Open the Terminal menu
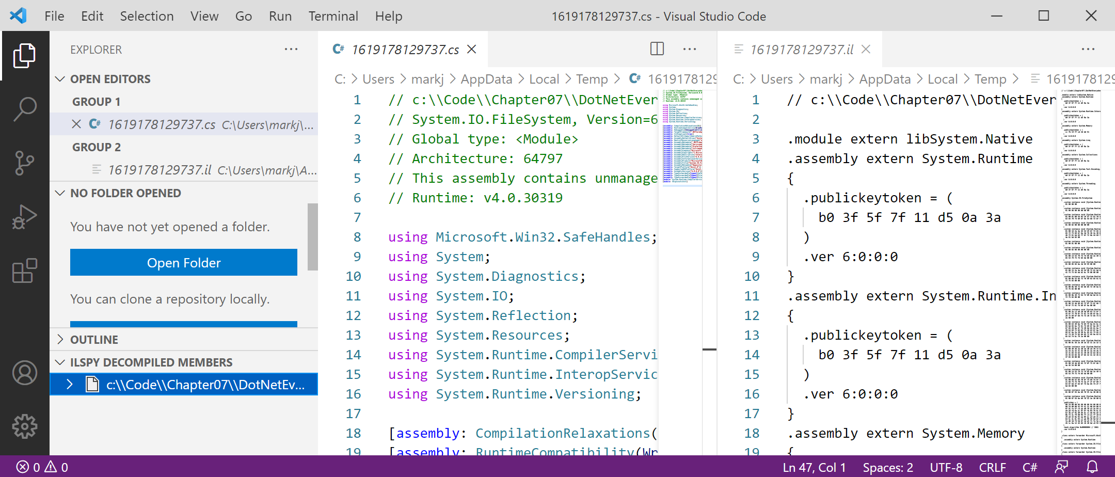The height and width of the screenshot is (477, 1115). point(333,16)
